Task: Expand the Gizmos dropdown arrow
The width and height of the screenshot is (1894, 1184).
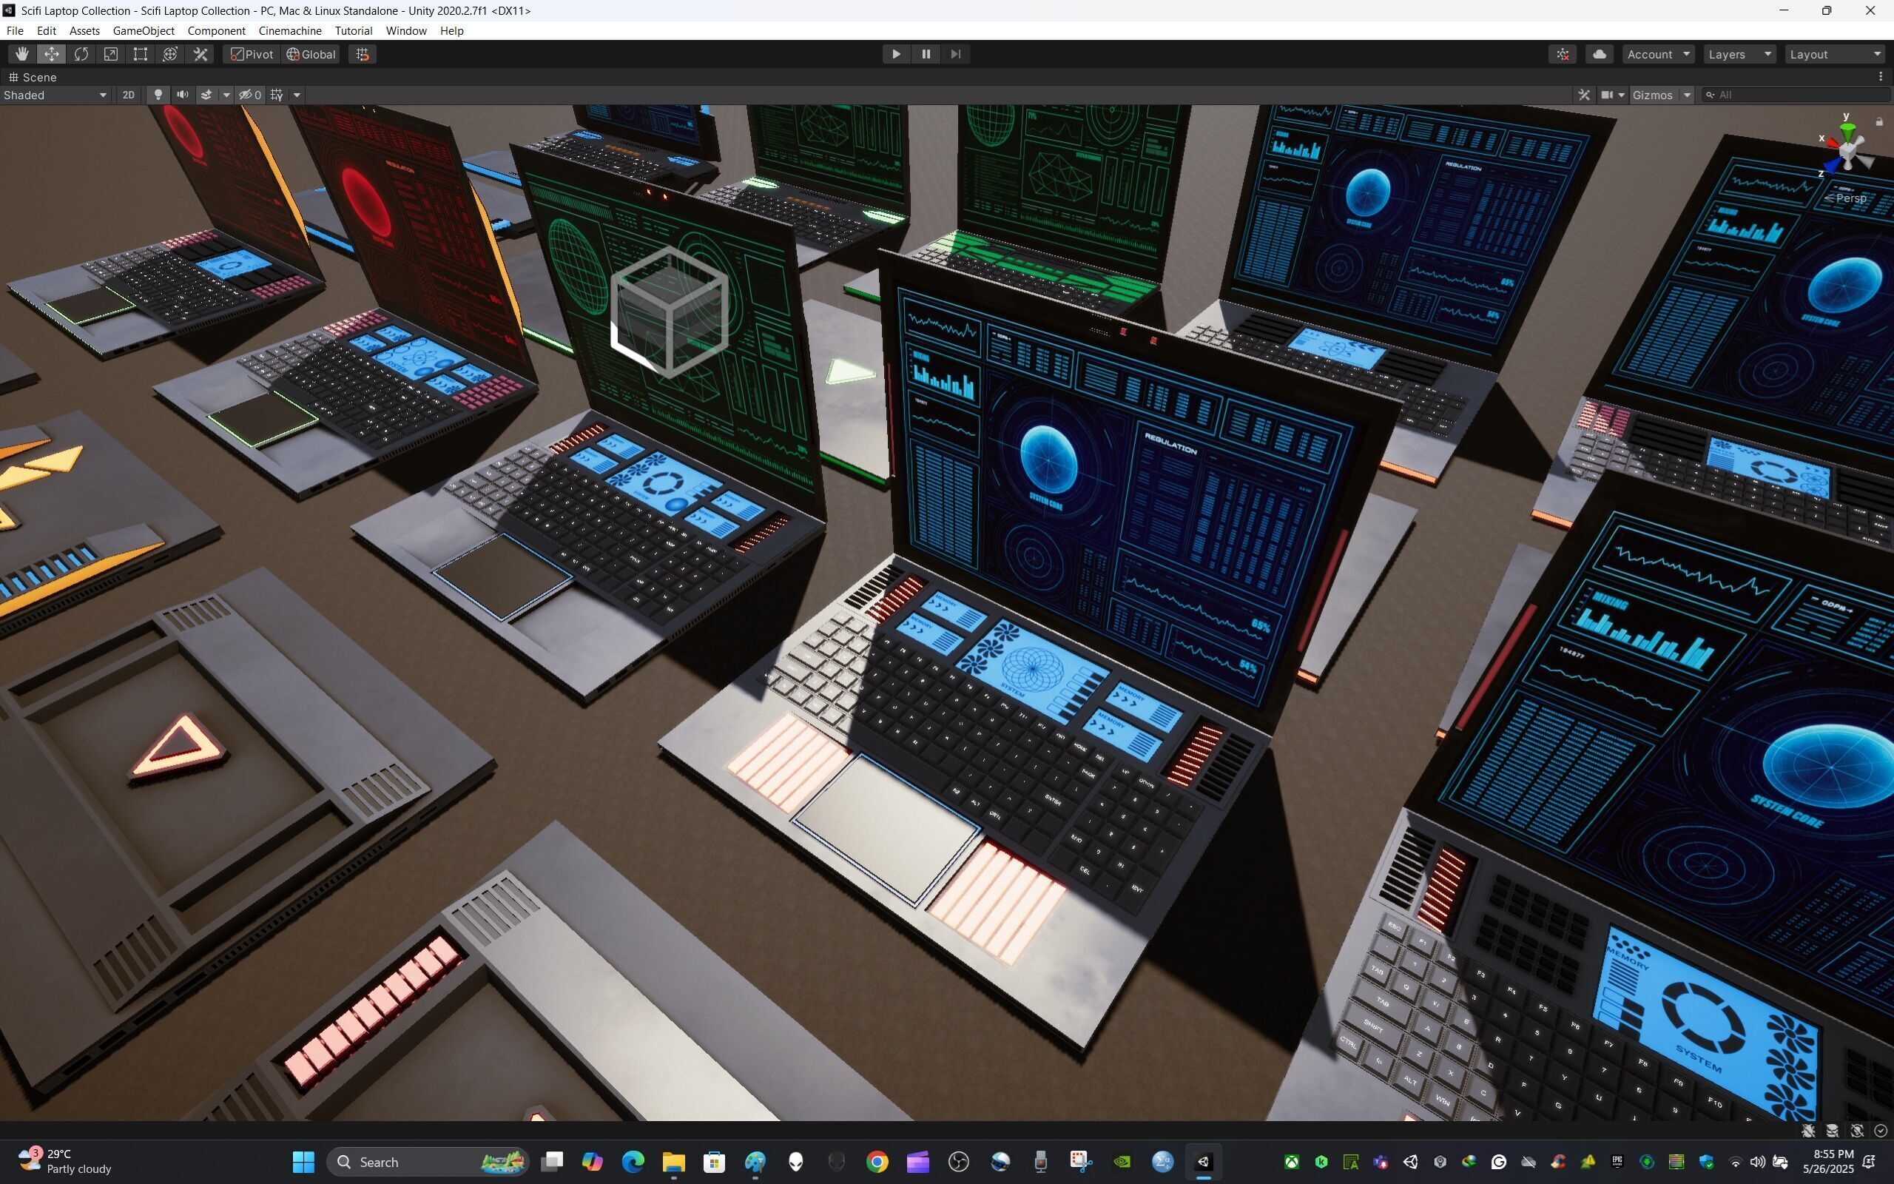Action: tap(1687, 95)
